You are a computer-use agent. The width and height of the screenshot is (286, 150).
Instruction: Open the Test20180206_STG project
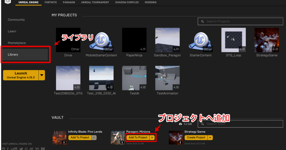68,78
